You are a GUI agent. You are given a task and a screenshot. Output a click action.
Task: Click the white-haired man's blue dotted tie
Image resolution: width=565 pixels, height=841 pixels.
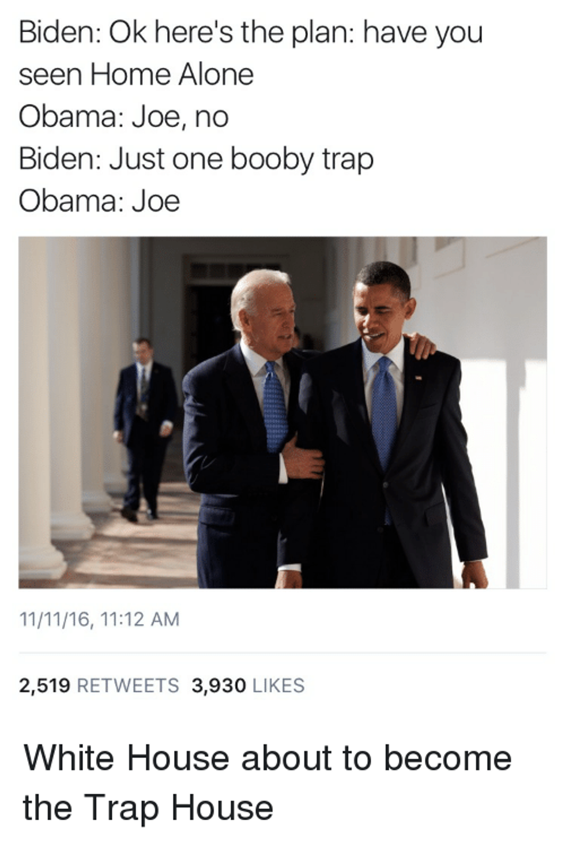pos(274,407)
